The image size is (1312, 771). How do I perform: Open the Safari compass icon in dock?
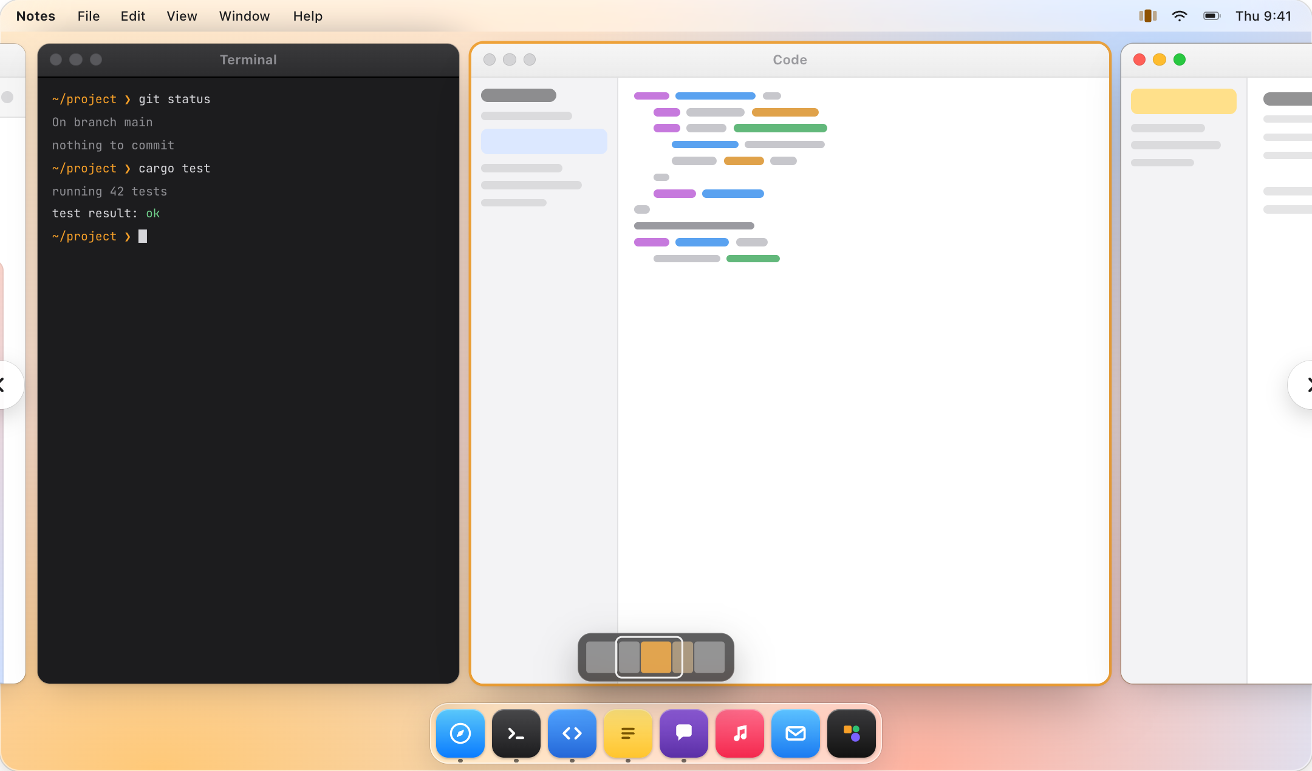460,733
